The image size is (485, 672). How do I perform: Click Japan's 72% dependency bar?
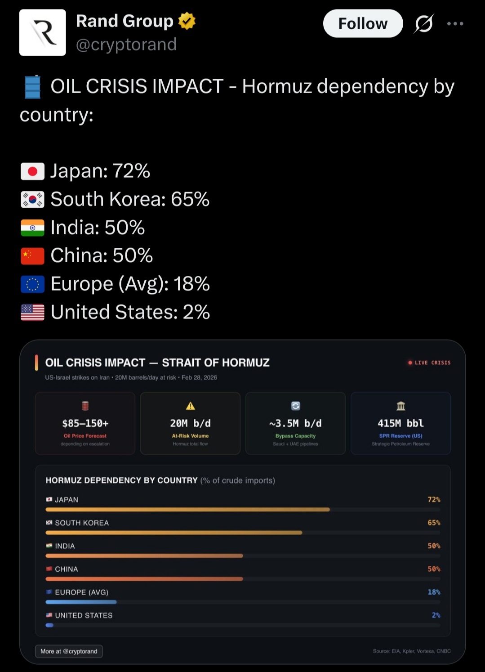[x=188, y=510]
